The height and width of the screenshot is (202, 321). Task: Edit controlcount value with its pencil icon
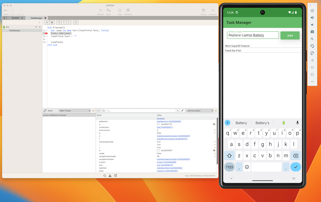(215, 130)
